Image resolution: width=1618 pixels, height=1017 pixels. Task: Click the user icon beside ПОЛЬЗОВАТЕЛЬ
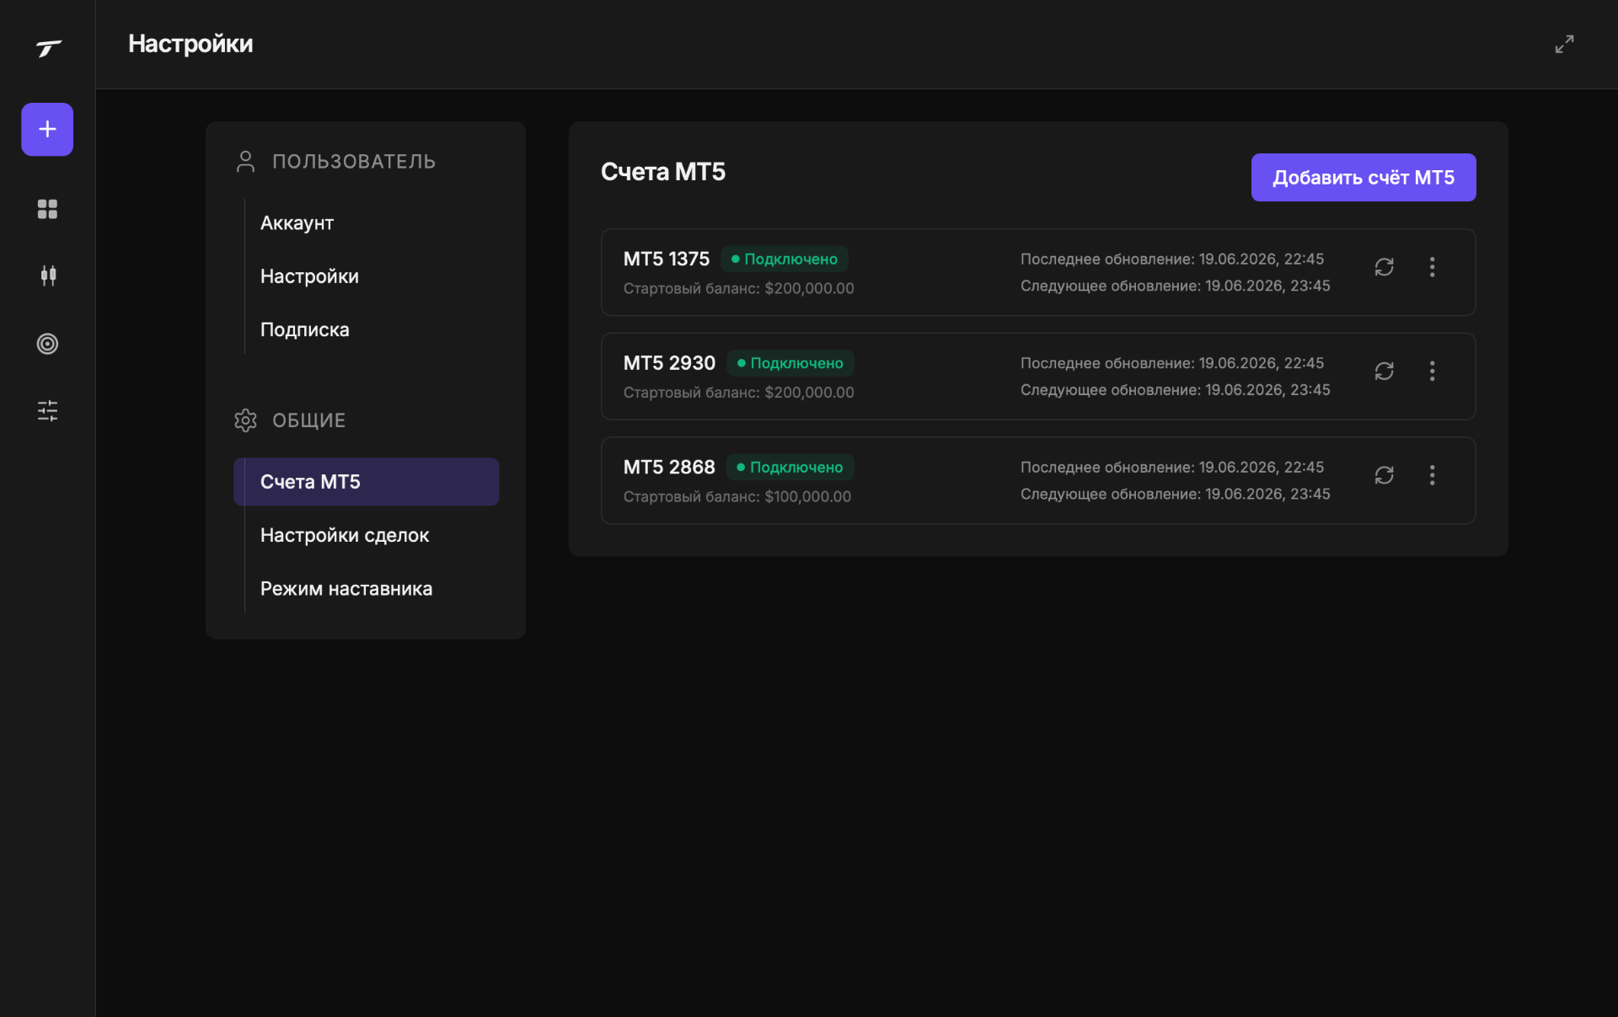(x=245, y=161)
